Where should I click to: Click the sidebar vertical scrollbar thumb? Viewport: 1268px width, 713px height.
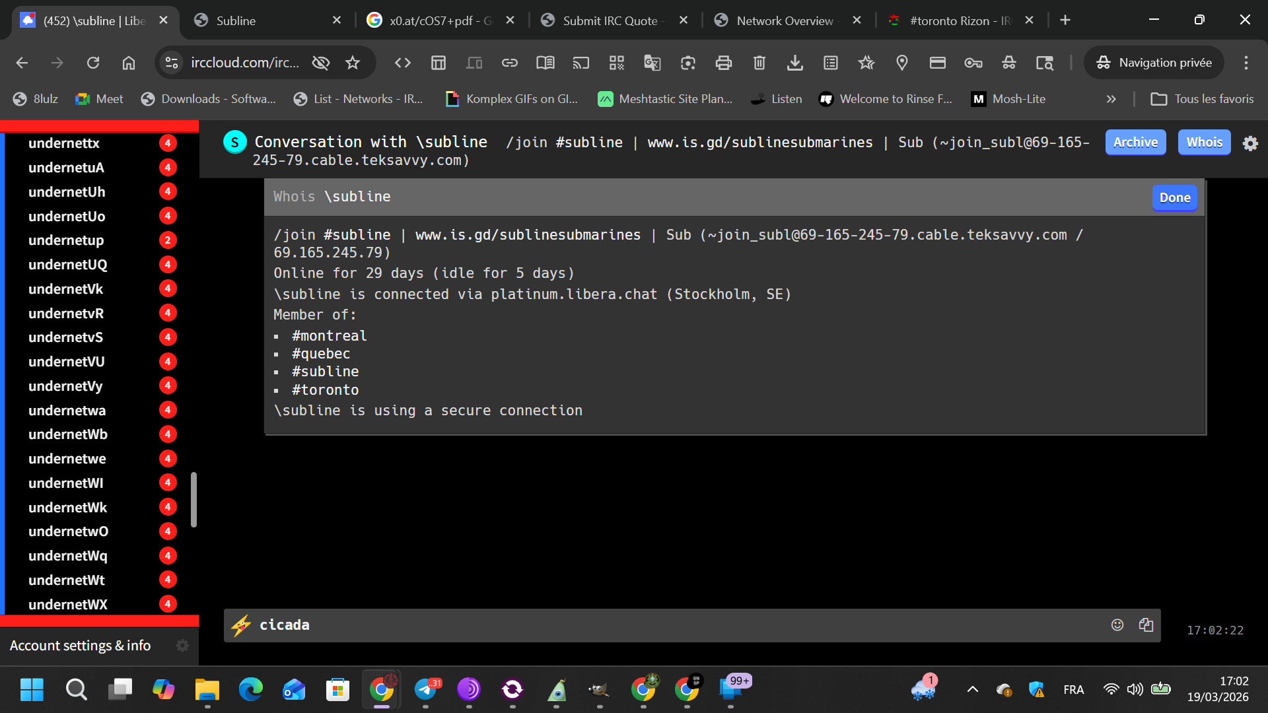(194, 499)
